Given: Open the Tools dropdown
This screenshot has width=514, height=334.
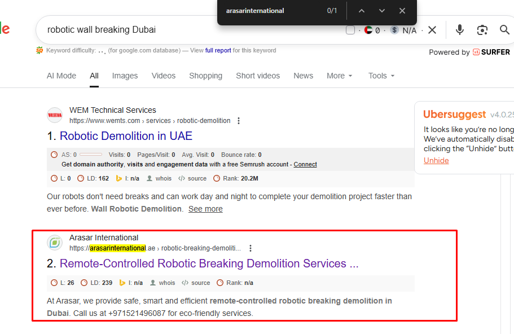Looking at the screenshot, I should pos(381,76).
